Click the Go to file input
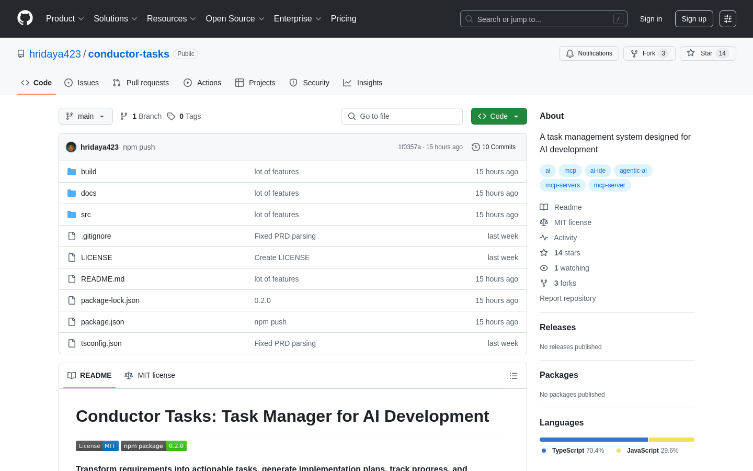The width and height of the screenshot is (753, 471). pos(402,116)
